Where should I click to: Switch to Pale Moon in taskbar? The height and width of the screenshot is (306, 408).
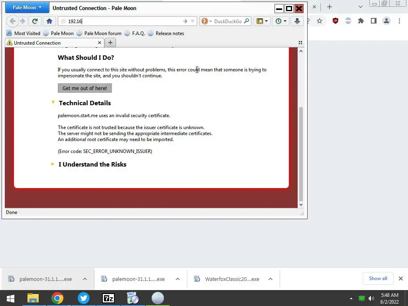tap(158, 298)
